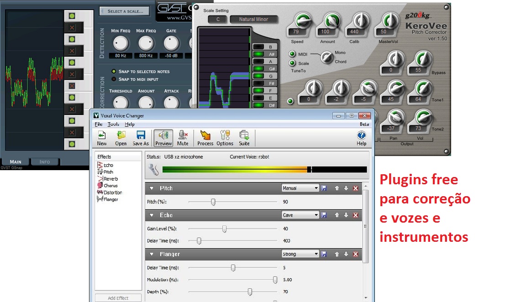This screenshot has height=302, width=505.
Task: Save the Echo preset with disk icon
Action: (x=324, y=215)
